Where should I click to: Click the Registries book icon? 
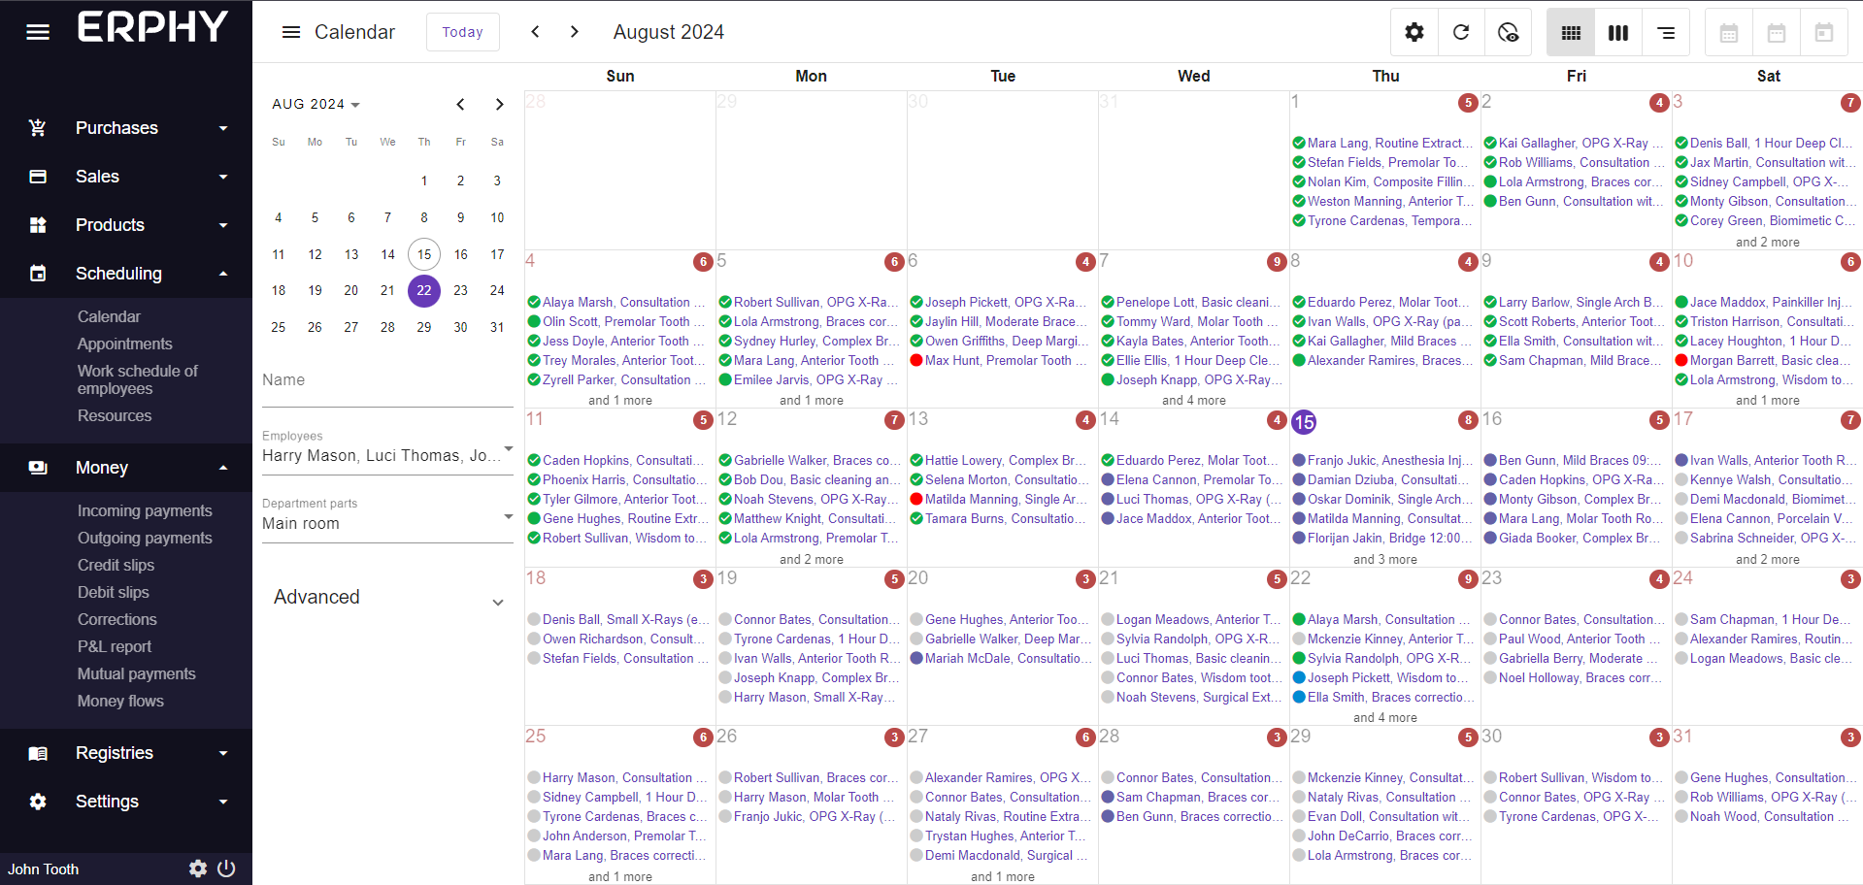pos(38,753)
